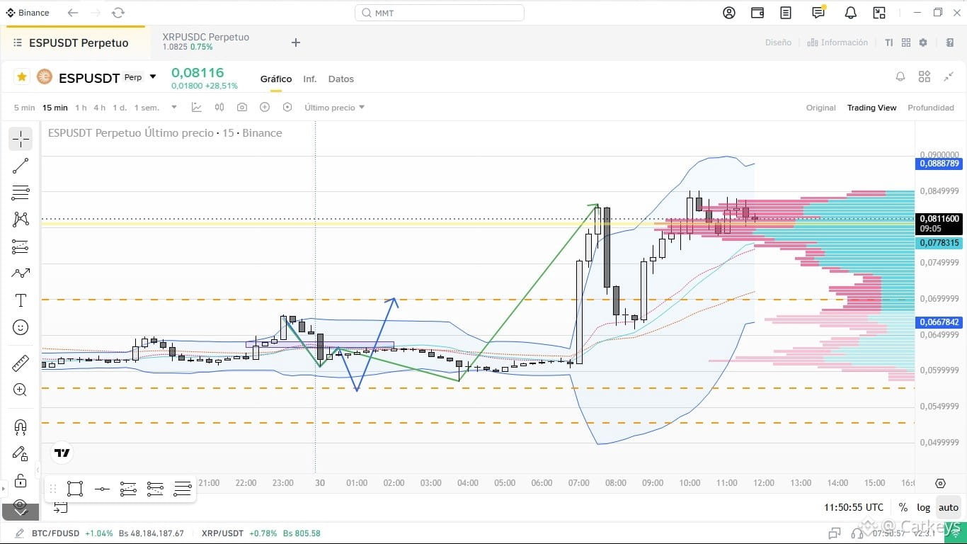Open the user profile account icon
This screenshot has width=967, height=544.
[x=729, y=13]
